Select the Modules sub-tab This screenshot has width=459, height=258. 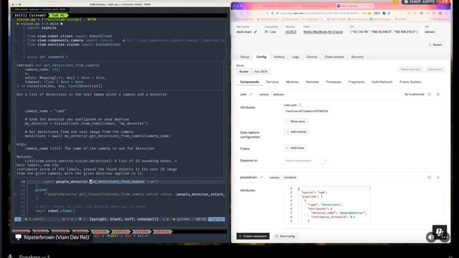293,82
